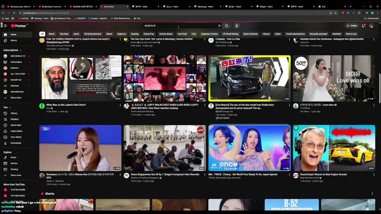Open Shorts shelf options menu

pos(372,194)
